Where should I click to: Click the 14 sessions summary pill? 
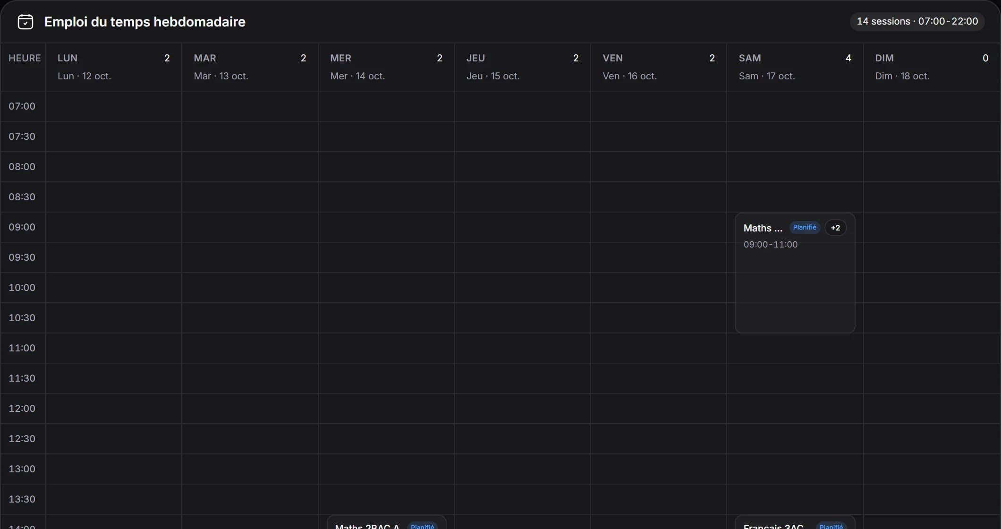(917, 21)
